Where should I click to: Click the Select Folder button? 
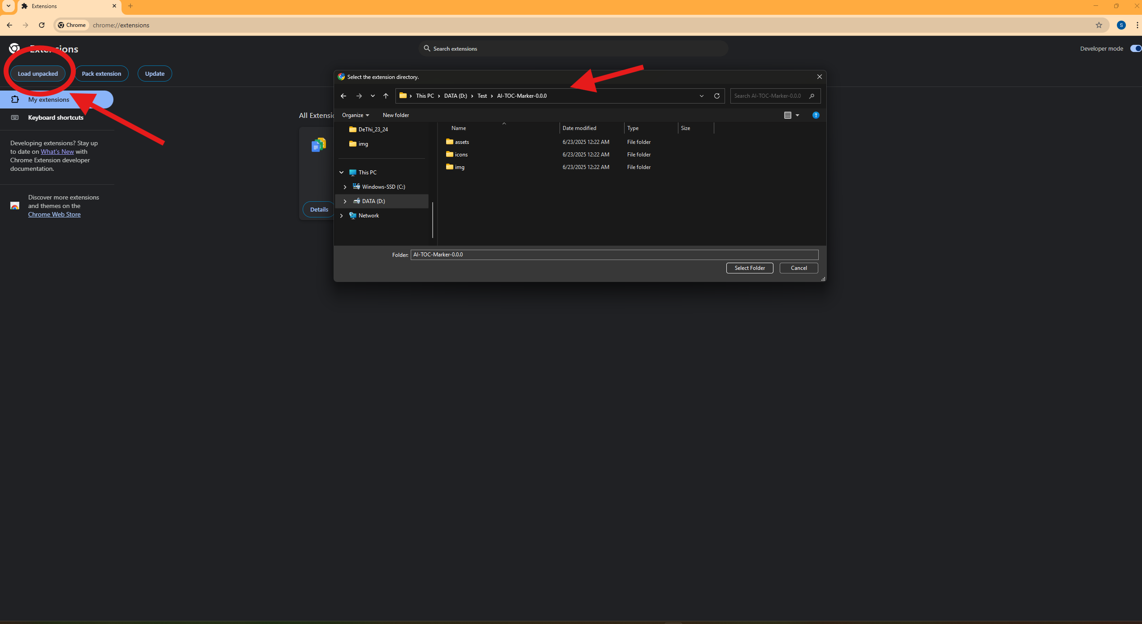(x=749, y=268)
